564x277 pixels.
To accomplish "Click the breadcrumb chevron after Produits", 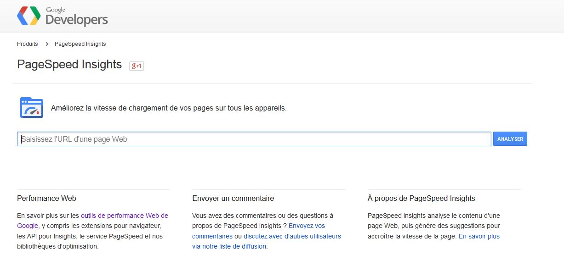I will coord(47,44).
